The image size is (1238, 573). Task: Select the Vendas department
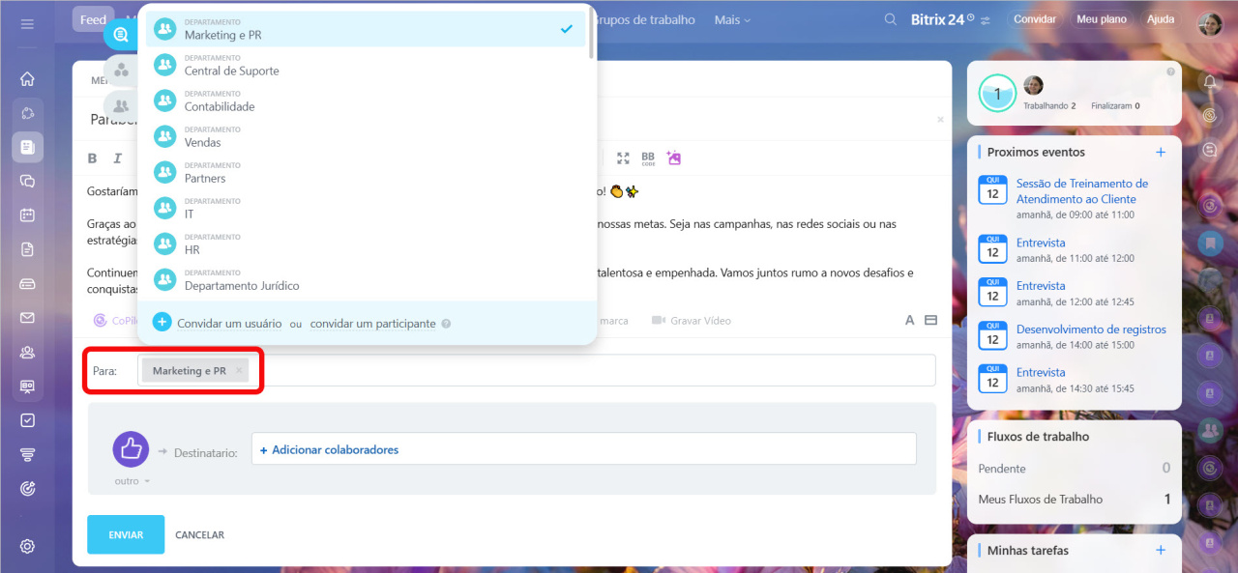coord(366,136)
